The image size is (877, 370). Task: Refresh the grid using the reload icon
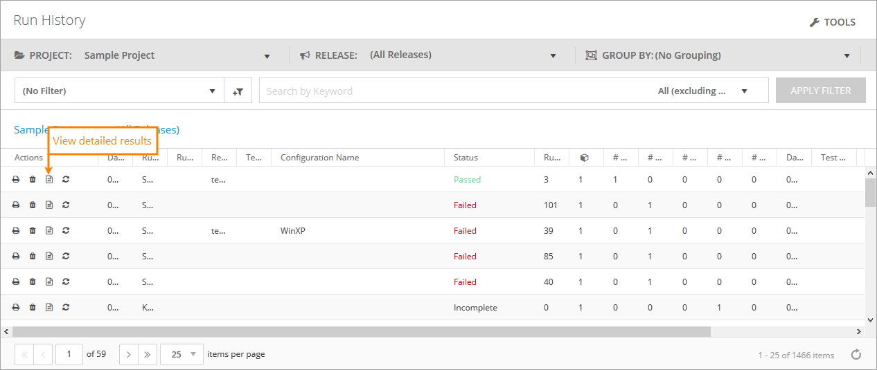pos(856,355)
